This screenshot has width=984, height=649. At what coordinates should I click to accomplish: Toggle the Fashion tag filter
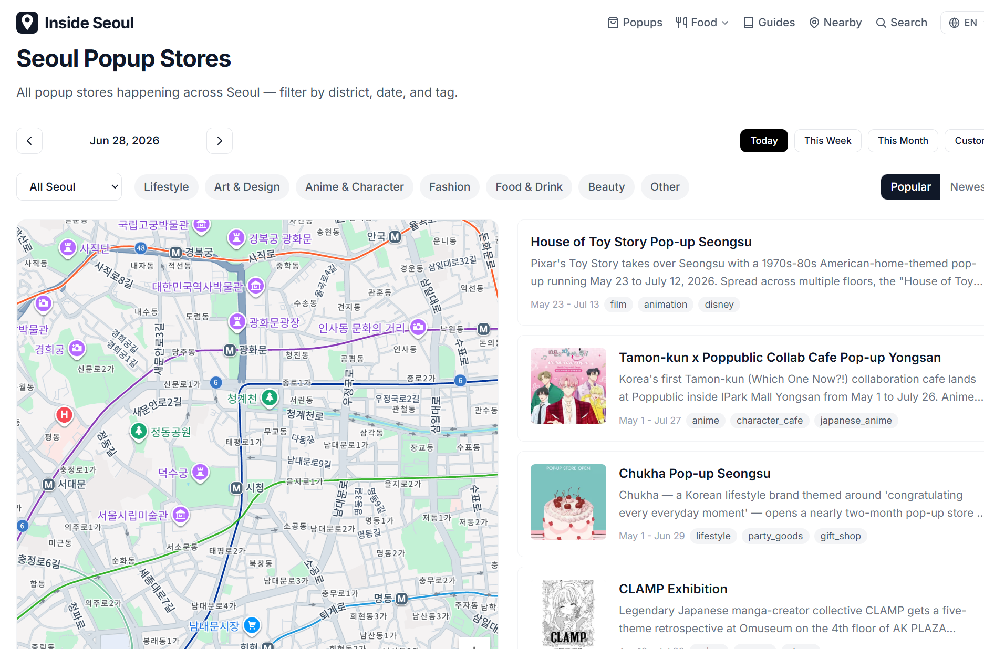pos(450,187)
